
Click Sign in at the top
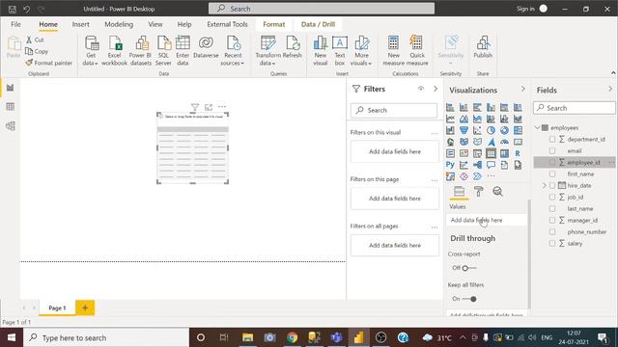[x=525, y=9]
